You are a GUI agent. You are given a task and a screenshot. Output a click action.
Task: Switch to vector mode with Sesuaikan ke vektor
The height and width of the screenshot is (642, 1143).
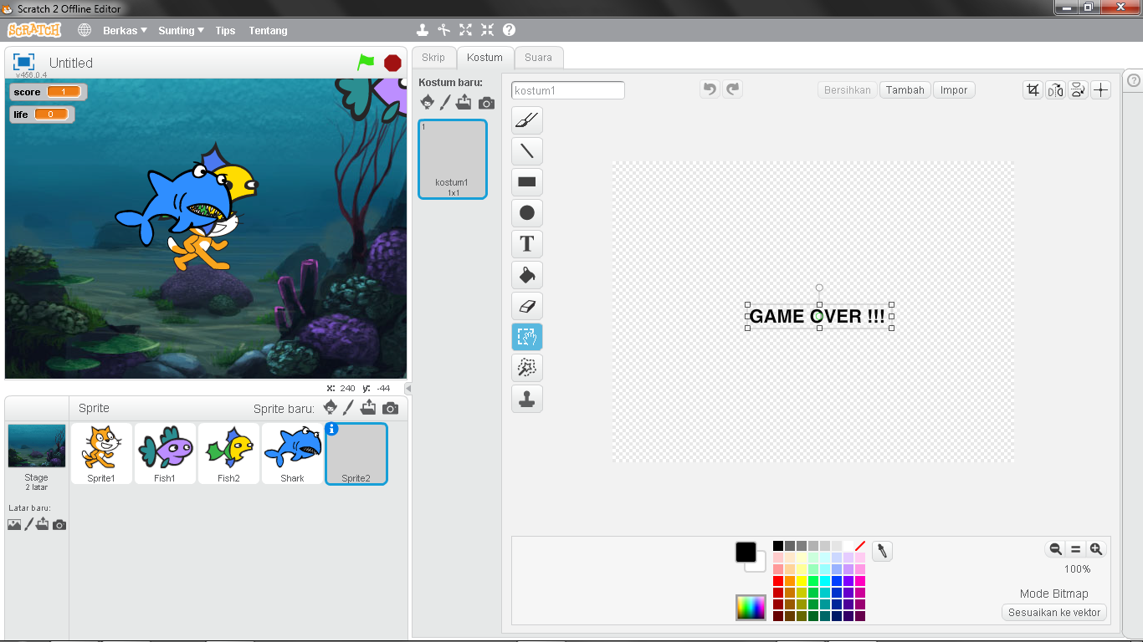point(1053,612)
